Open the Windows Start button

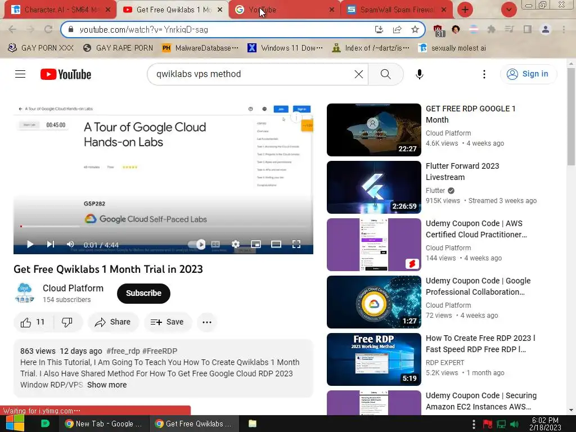(x=15, y=424)
